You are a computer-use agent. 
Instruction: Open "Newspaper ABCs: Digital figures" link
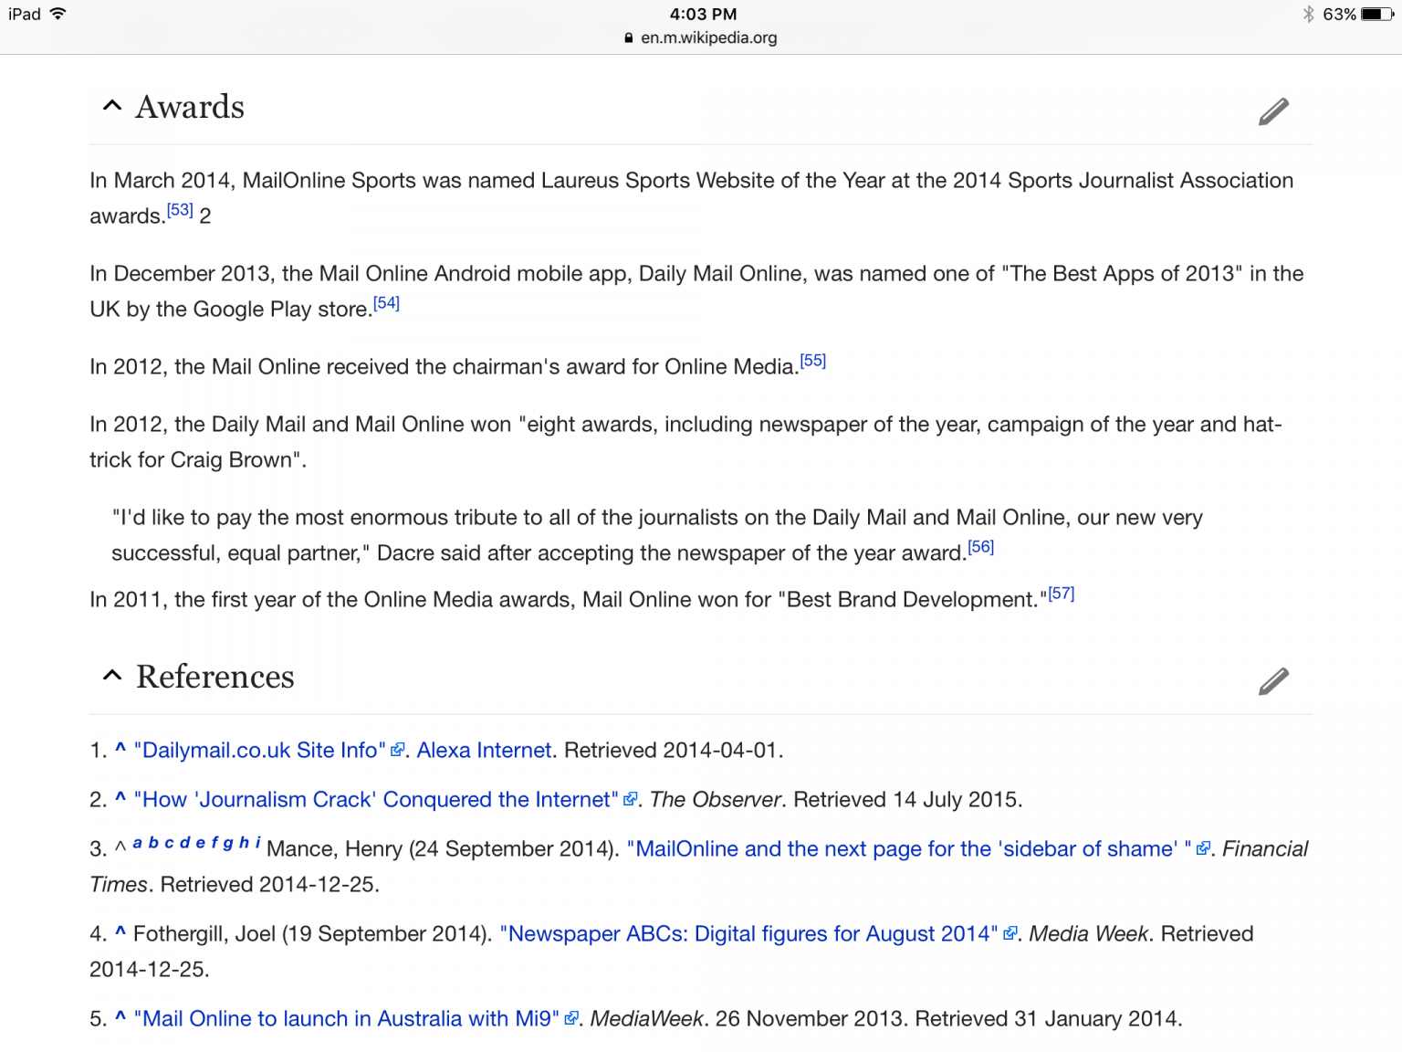click(748, 933)
